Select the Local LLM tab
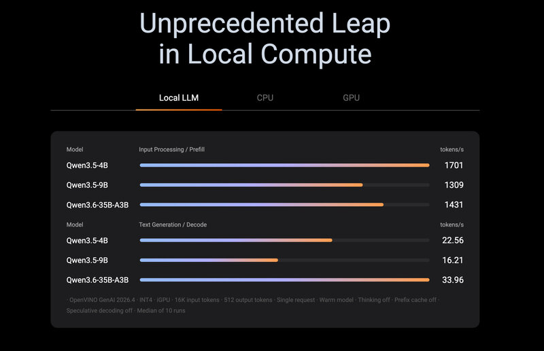 pos(179,98)
